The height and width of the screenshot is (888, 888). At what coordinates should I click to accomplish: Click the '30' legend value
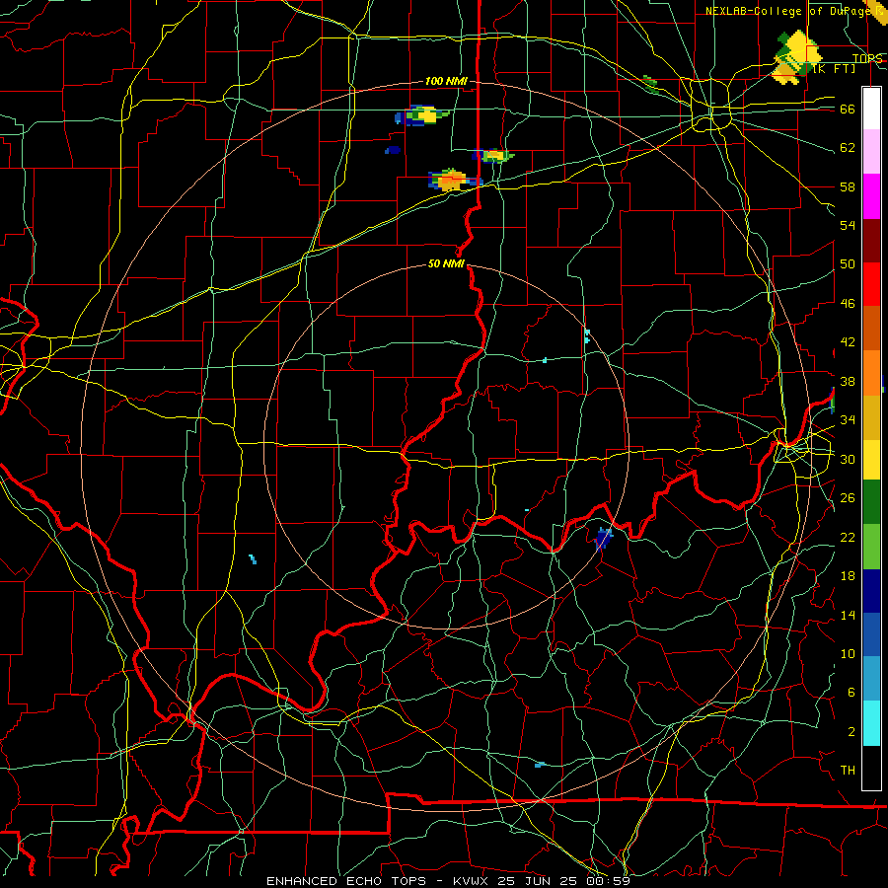[848, 459]
